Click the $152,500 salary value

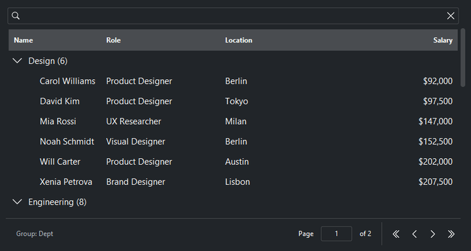(436, 141)
